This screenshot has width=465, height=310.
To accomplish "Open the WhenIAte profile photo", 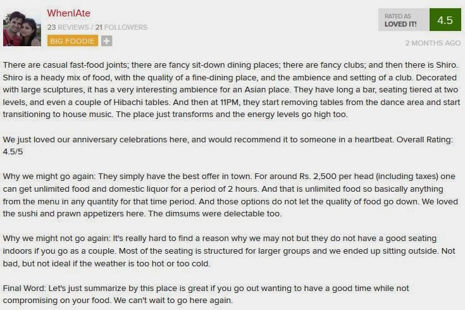I will coord(22,28).
